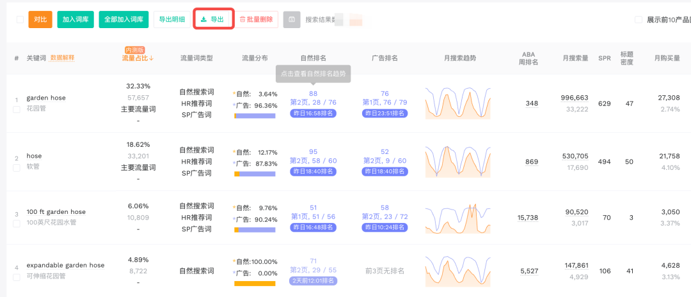Click the 昨日16:48排名 badge
The image size is (691, 297).
[314, 227]
